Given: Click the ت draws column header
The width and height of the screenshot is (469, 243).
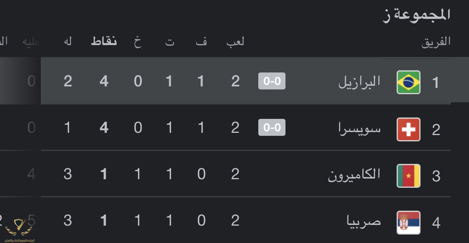Looking at the screenshot, I should pyautogui.click(x=170, y=42).
